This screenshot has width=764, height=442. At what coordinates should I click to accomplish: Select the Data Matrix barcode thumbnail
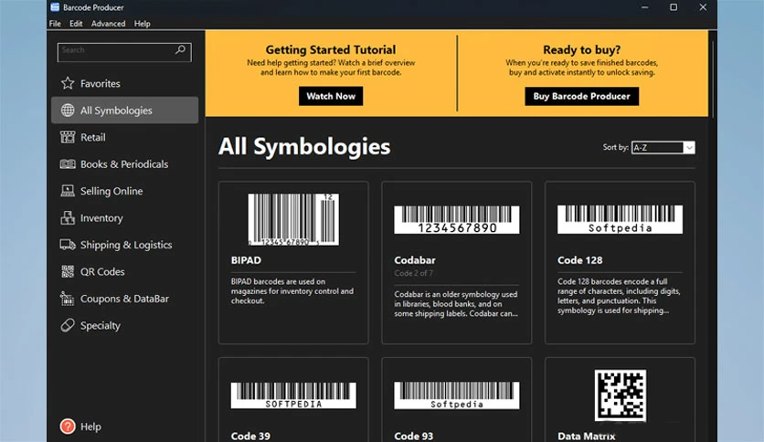tap(621, 395)
